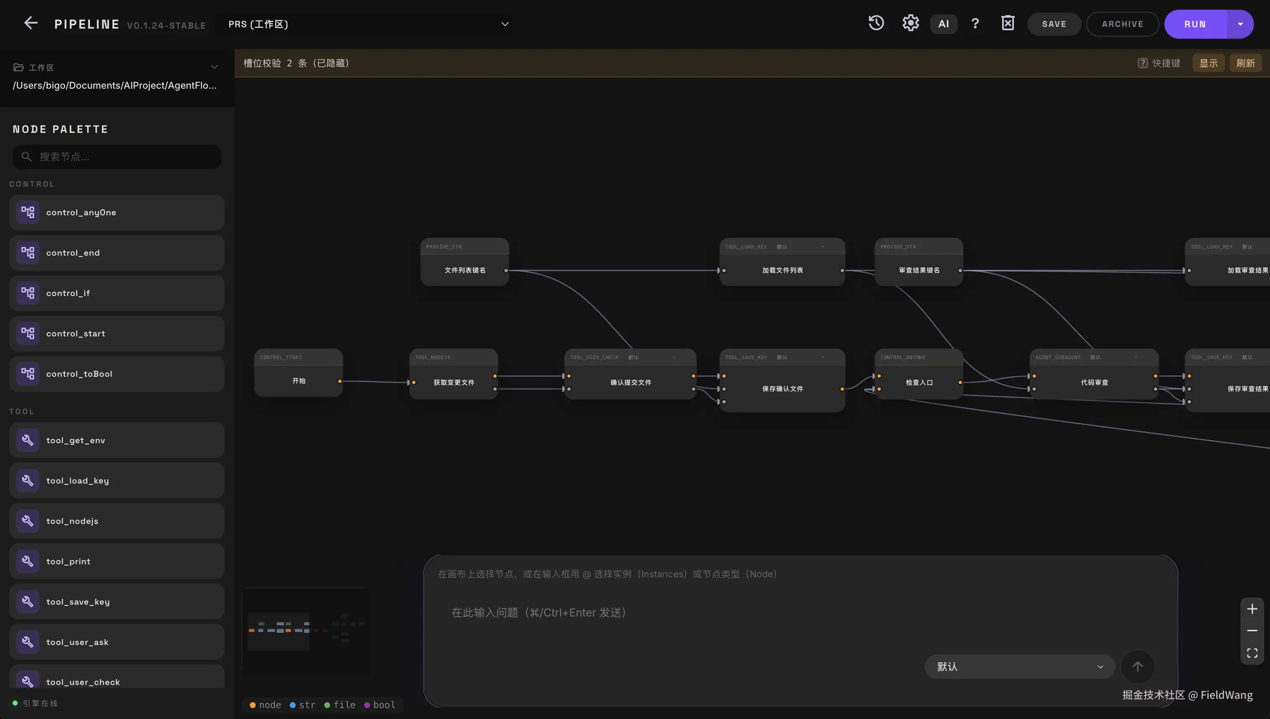The width and height of the screenshot is (1270, 719).
Task: Expand the RUN options arrow
Action: (x=1240, y=24)
